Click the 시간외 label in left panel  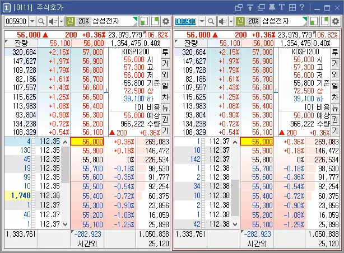point(87,243)
